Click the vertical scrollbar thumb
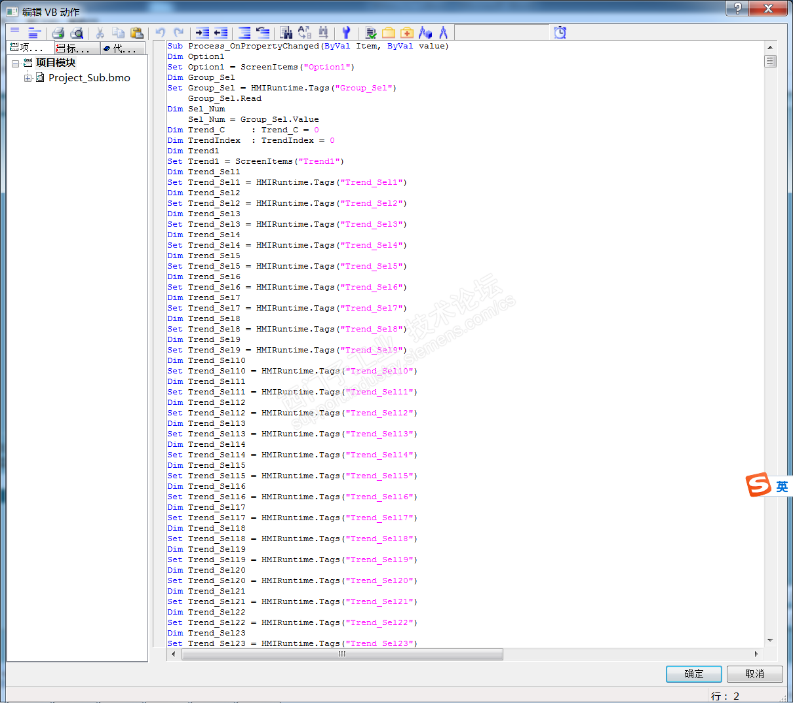Viewport: 793px width, 703px height. 771,61
